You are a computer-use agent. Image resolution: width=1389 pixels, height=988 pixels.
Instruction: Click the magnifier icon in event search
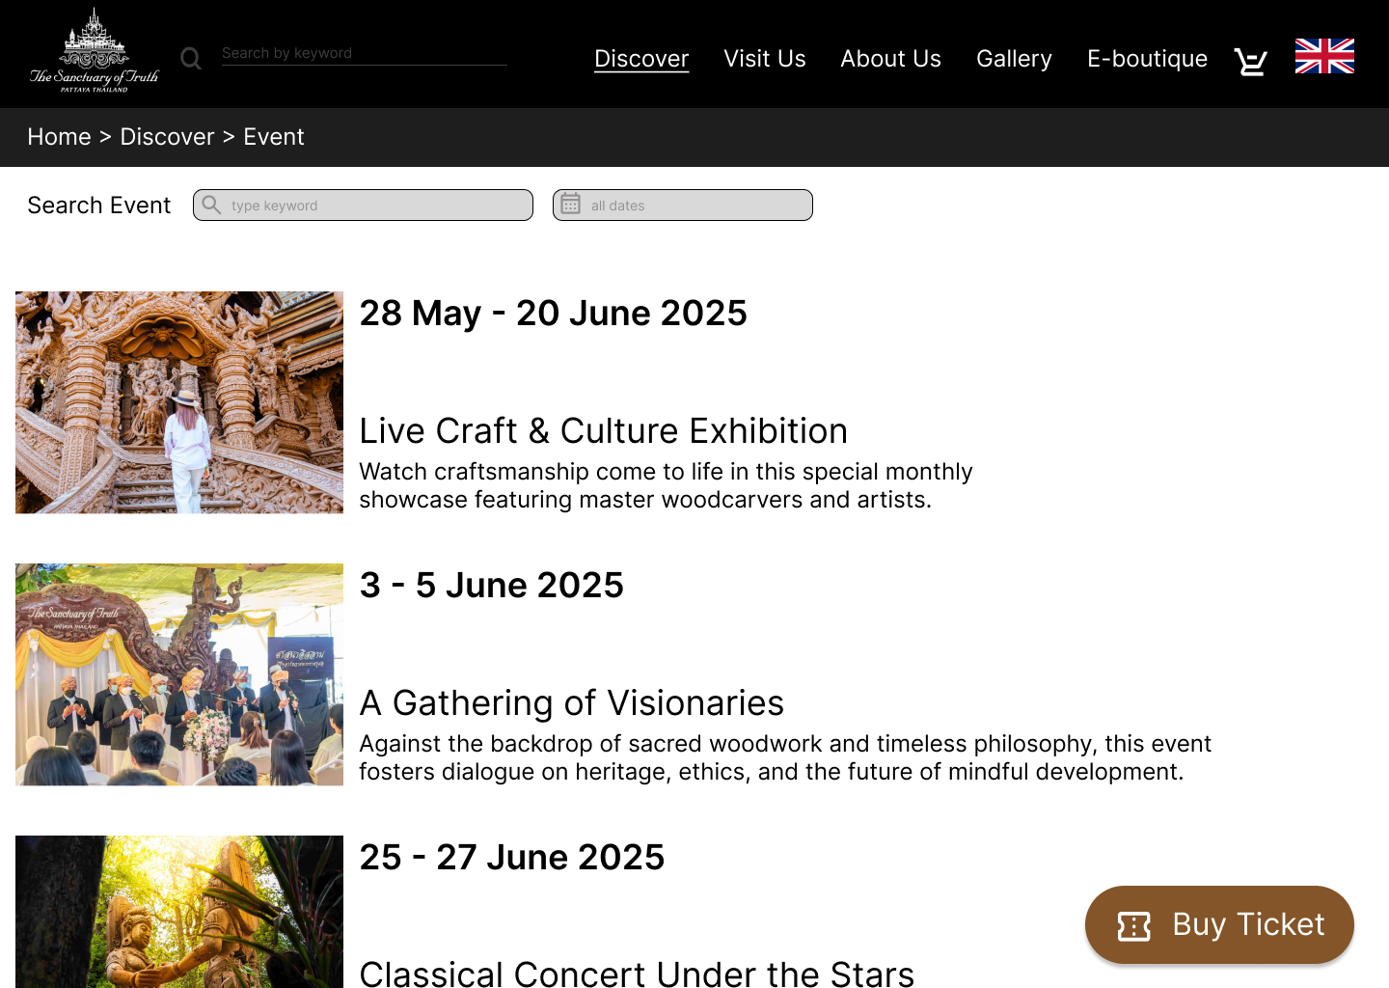click(x=211, y=205)
